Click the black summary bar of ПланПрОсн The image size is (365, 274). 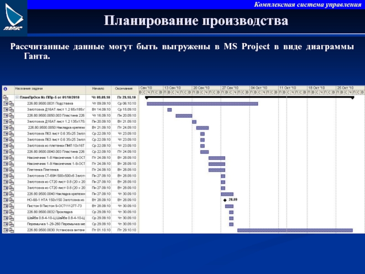point(250,97)
